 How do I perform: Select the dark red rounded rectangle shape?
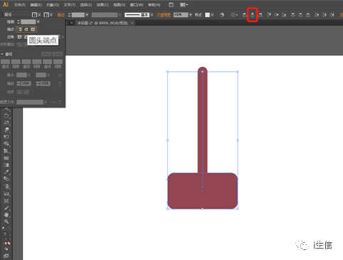pyautogui.click(x=202, y=191)
